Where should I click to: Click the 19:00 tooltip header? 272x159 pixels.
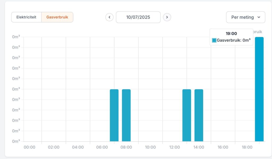[x=231, y=33]
